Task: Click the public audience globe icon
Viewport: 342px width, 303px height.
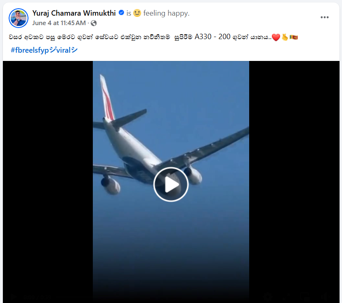Action: 94,23
